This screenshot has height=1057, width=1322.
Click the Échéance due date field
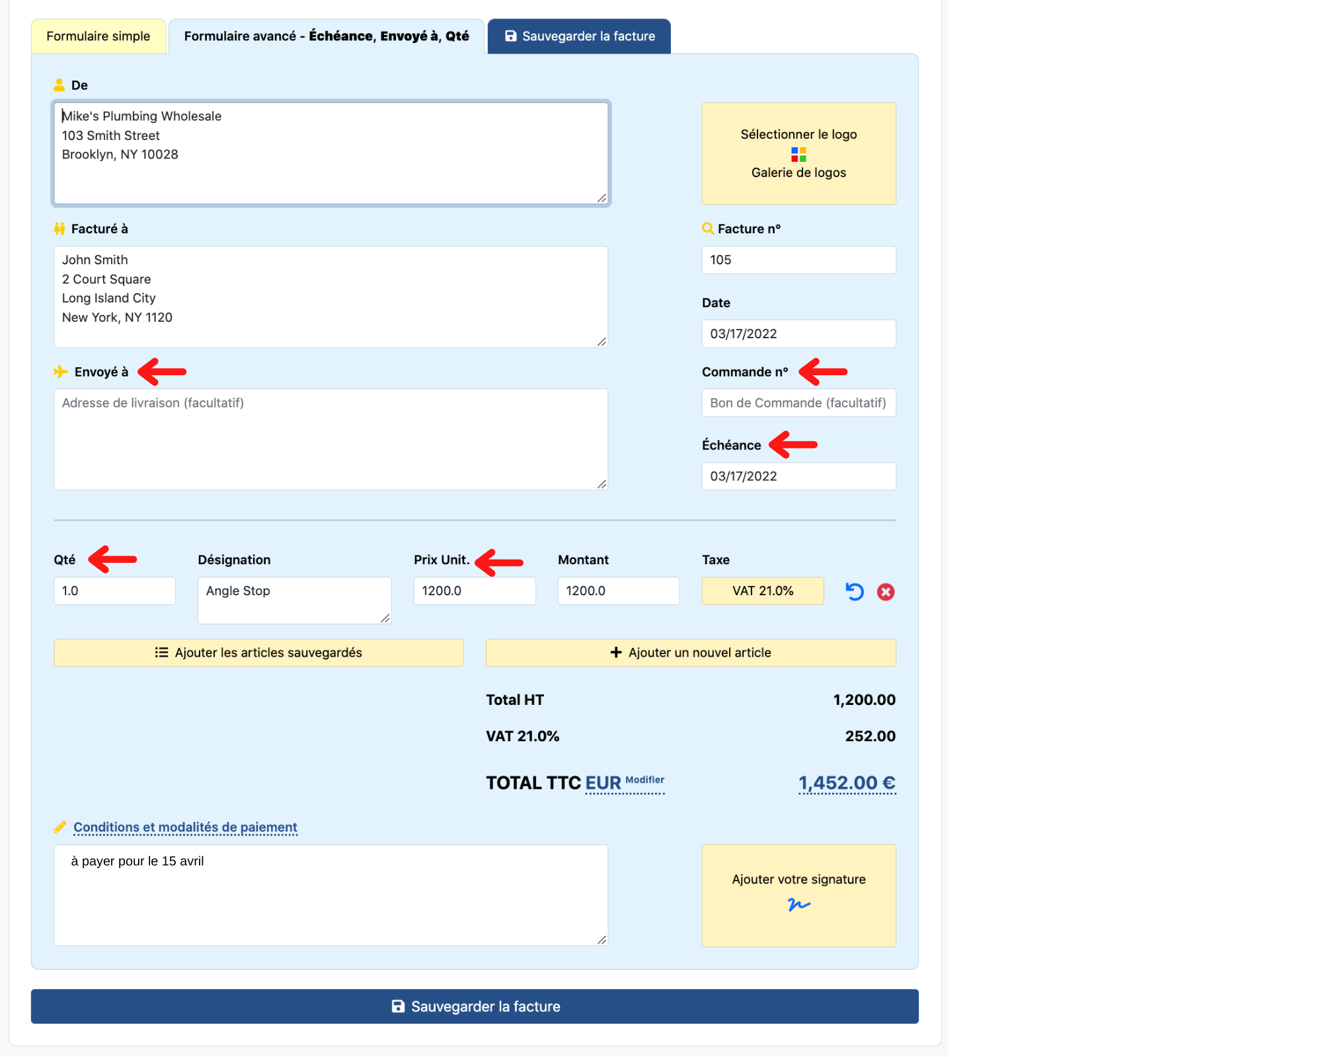pos(798,476)
